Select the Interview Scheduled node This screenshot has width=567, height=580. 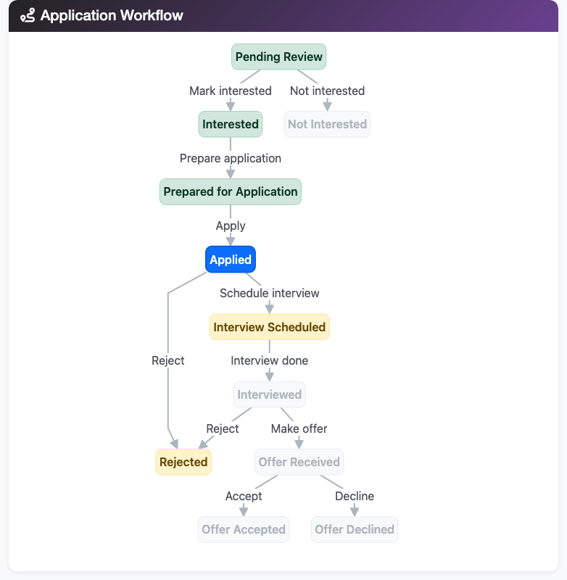(269, 327)
